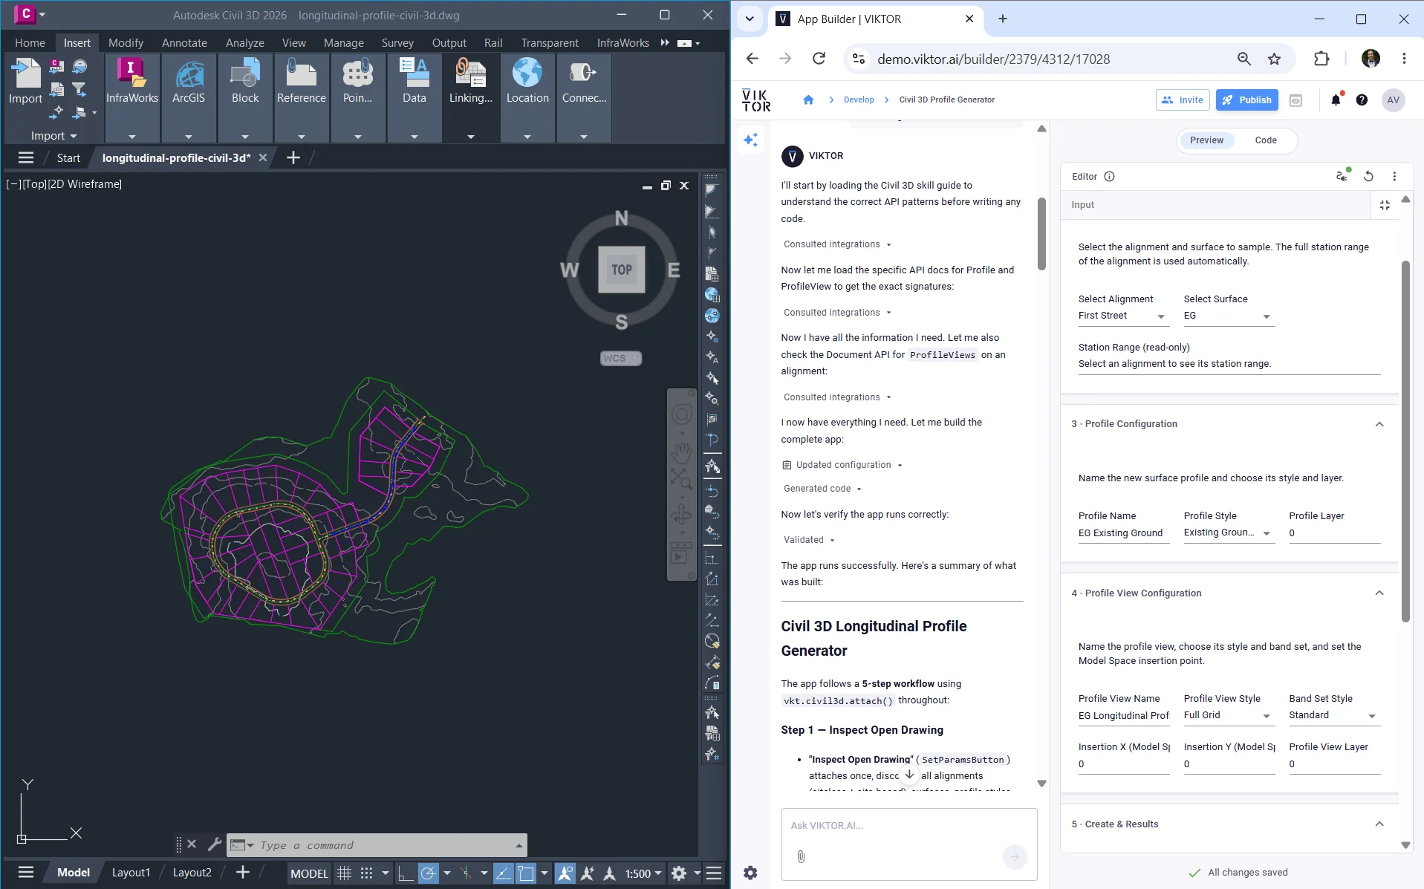Click the help question mark icon

point(1362,100)
